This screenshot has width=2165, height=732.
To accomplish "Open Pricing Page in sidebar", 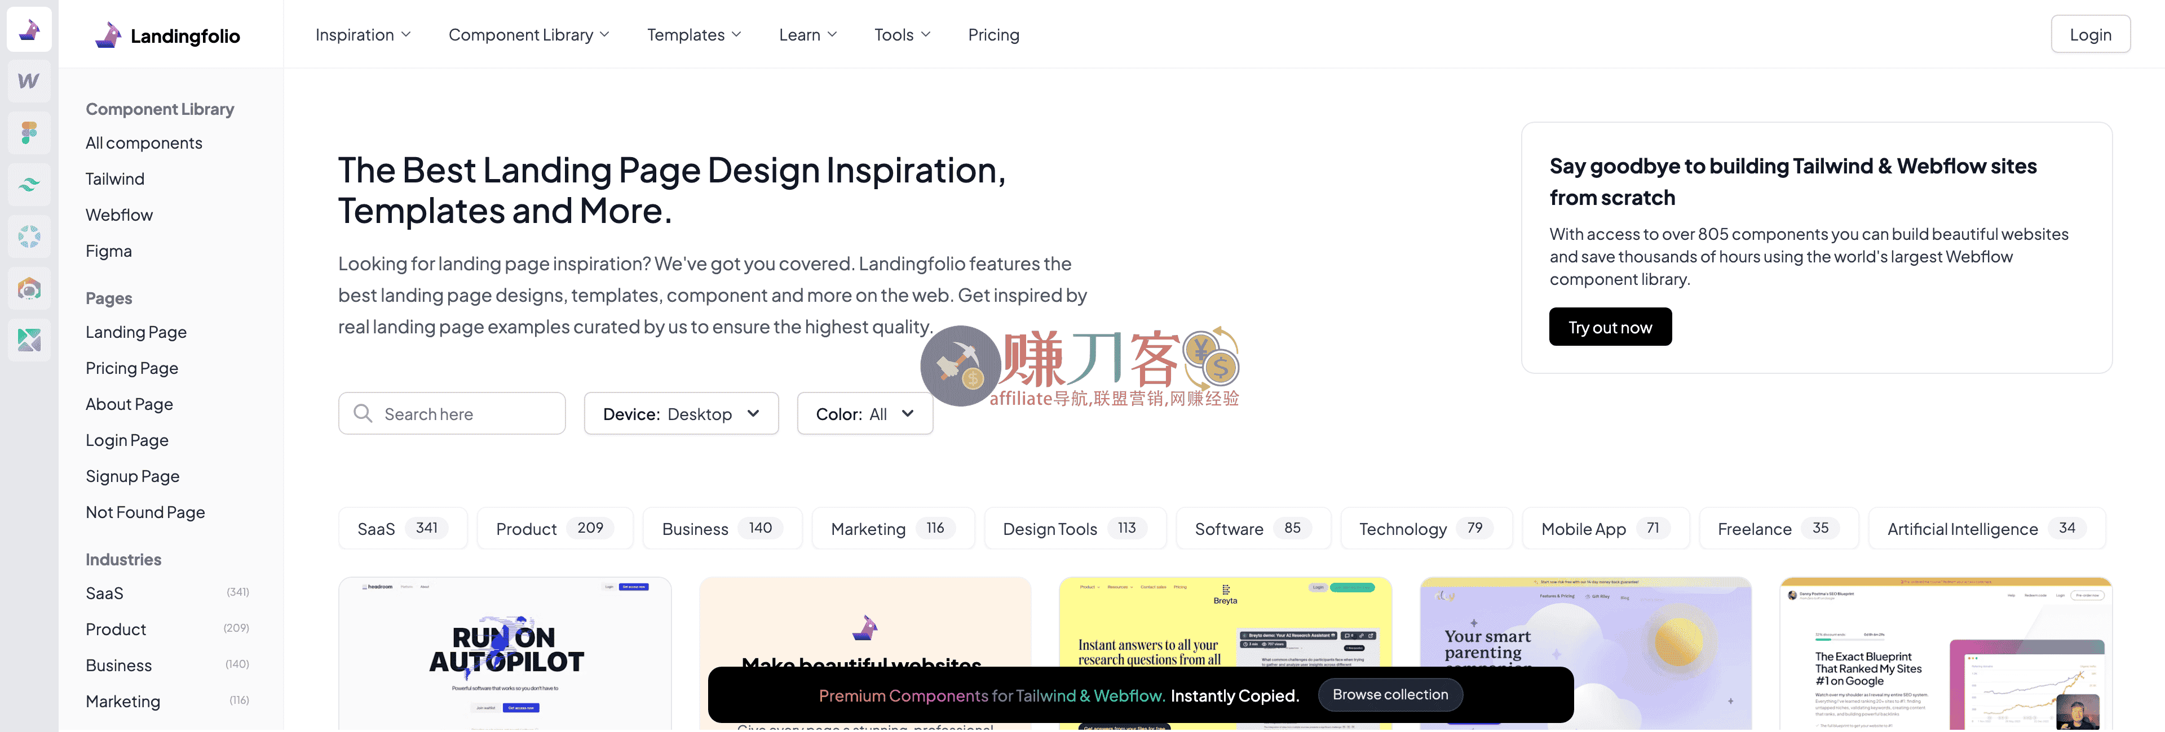I will tap(132, 368).
